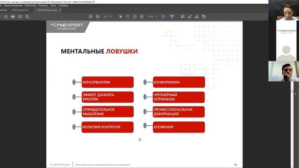Expand the right side panel arrow
The height and width of the screenshot is (168, 299).
pos(295,94)
